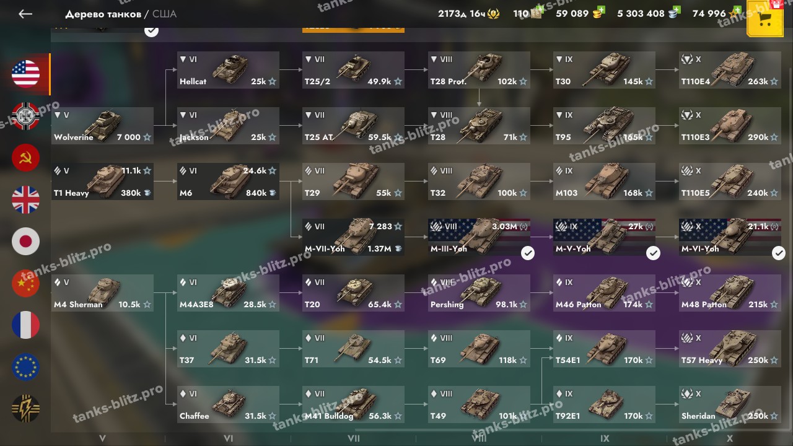Screen dimensions: 793x446
Task: Select the Germany nation emblem
Action: pyautogui.click(x=25, y=116)
